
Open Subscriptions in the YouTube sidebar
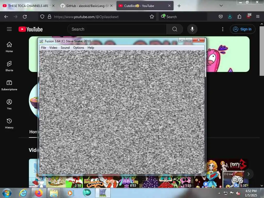pyautogui.click(x=9, y=85)
